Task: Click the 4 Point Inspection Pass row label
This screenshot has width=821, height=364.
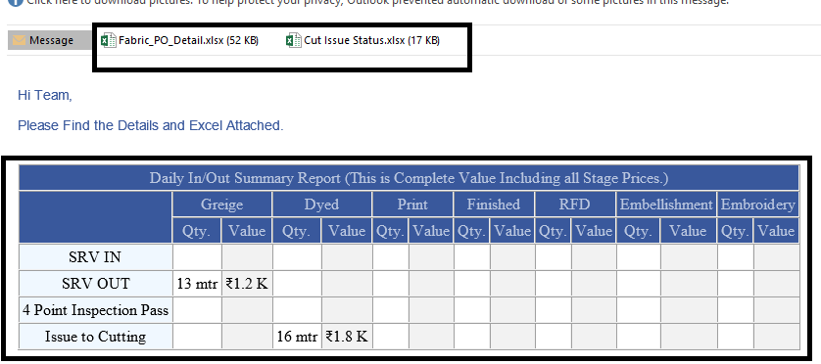Action: 96,310
